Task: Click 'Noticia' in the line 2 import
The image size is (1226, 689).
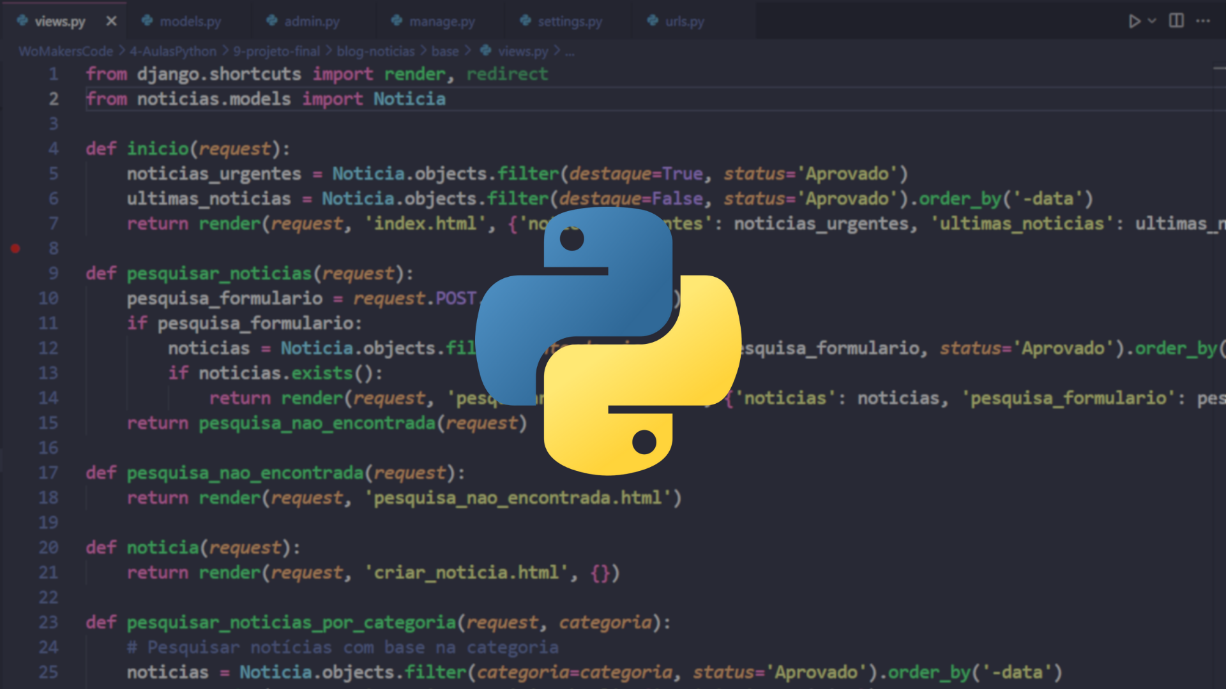Action: 409,99
